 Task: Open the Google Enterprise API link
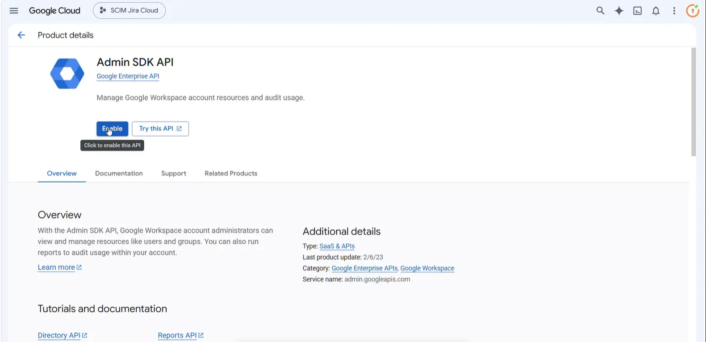[x=128, y=76]
